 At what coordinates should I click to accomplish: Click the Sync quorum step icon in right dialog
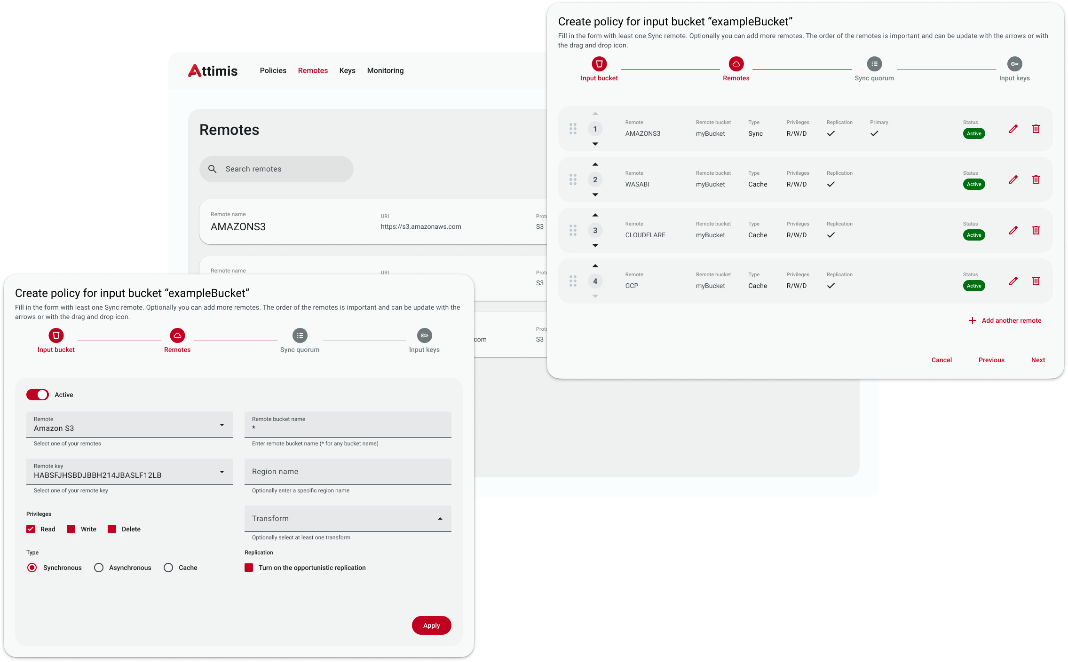[x=874, y=64]
